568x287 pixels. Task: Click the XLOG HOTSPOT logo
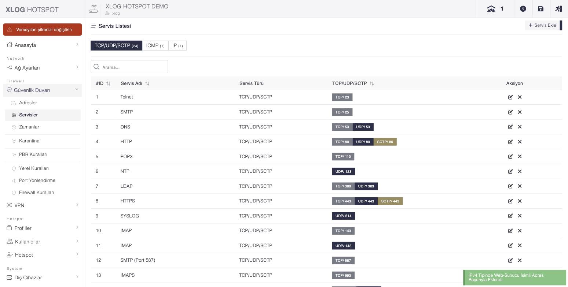pos(32,10)
